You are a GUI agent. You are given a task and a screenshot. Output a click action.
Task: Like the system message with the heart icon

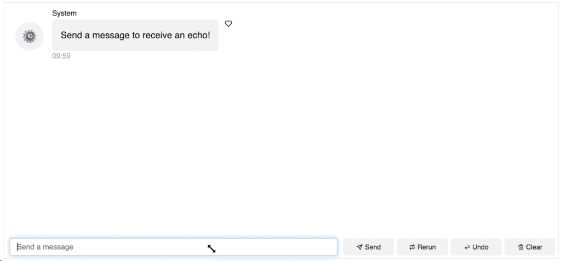tap(228, 24)
